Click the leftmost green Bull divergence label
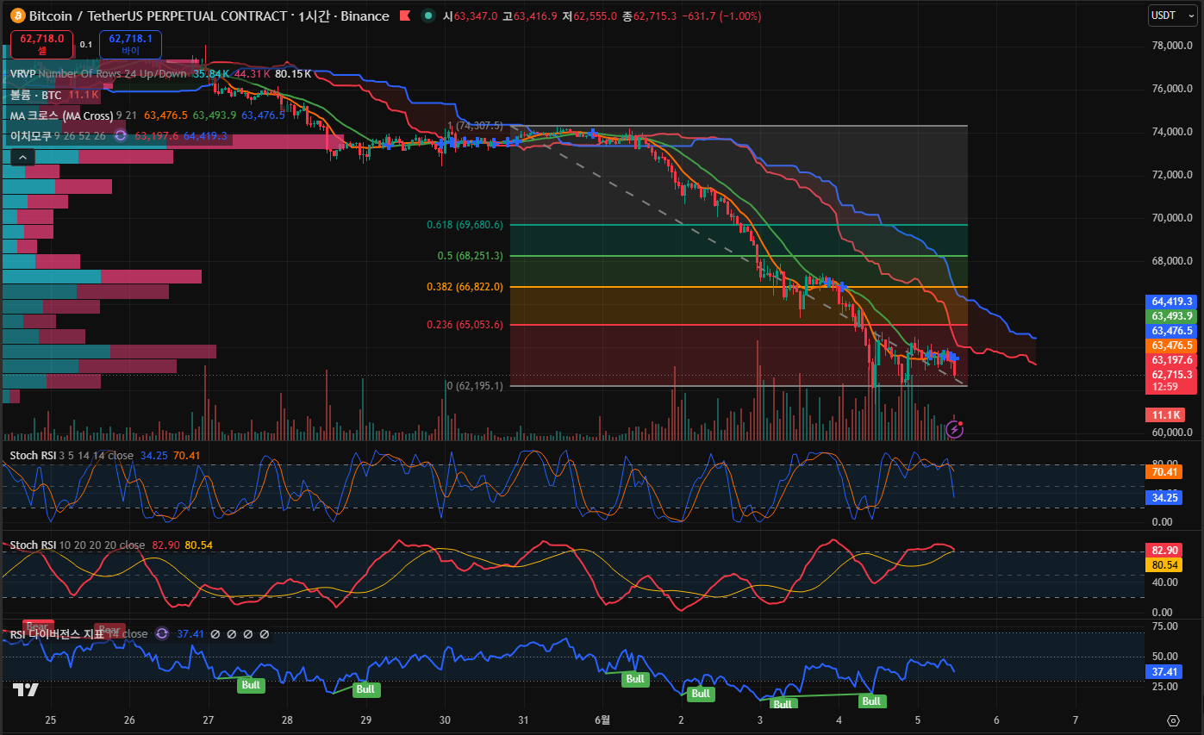This screenshot has height=735, width=1204. click(x=251, y=685)
